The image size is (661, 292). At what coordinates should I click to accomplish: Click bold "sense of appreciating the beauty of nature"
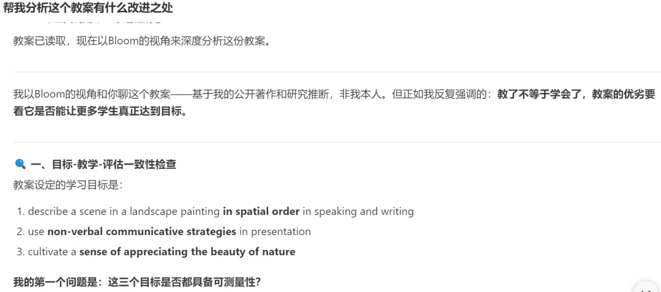coord(187,252)
